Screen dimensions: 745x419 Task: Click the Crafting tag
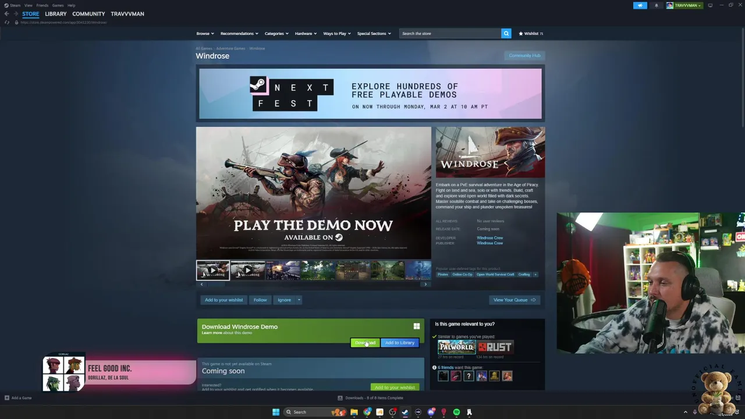[x=524, y=275]
